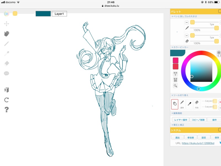Click the eraser icon in the size panel
This screenshot has width=221, height=166.
(x=187, y=41)
